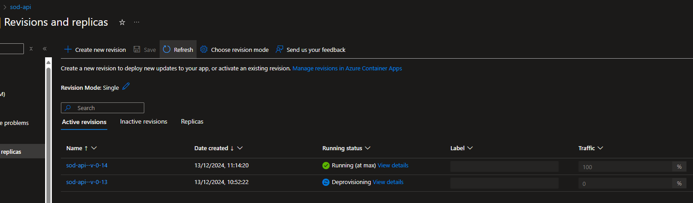The image size is (693, 203).
Task: Click the sidebar vertical scrollbar
Action: [x=48, y=135]
